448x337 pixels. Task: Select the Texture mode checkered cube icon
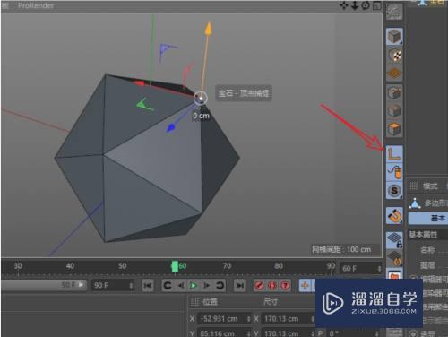tap(394, 56)
